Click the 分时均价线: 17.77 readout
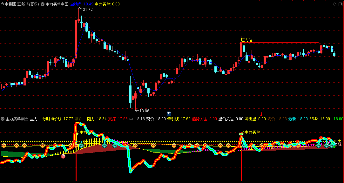This screenshot has height=183, width=344. point(58,119)
